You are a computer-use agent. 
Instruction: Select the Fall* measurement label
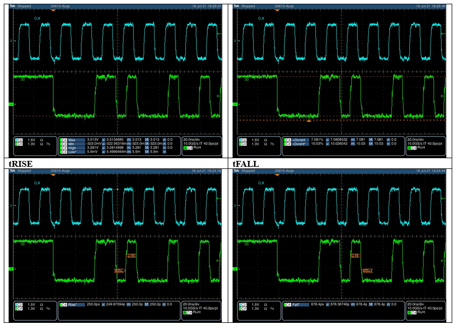(x=300, y=305)
